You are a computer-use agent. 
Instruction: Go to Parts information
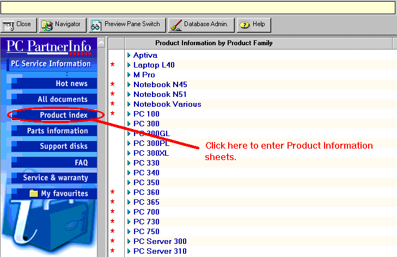57,131
